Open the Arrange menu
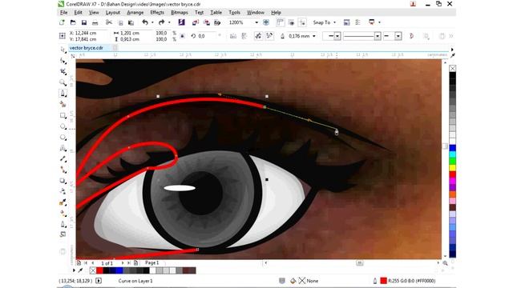The width and height of the screenshot is (513, 288). pos(135,13)
